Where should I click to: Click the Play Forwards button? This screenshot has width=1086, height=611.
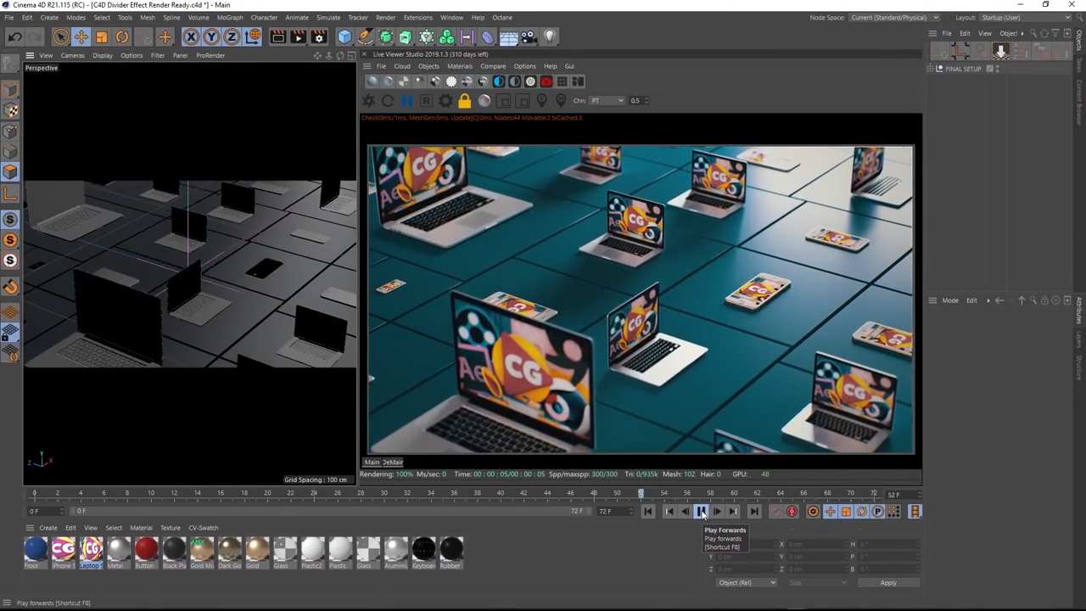click(x=701, y=512)
